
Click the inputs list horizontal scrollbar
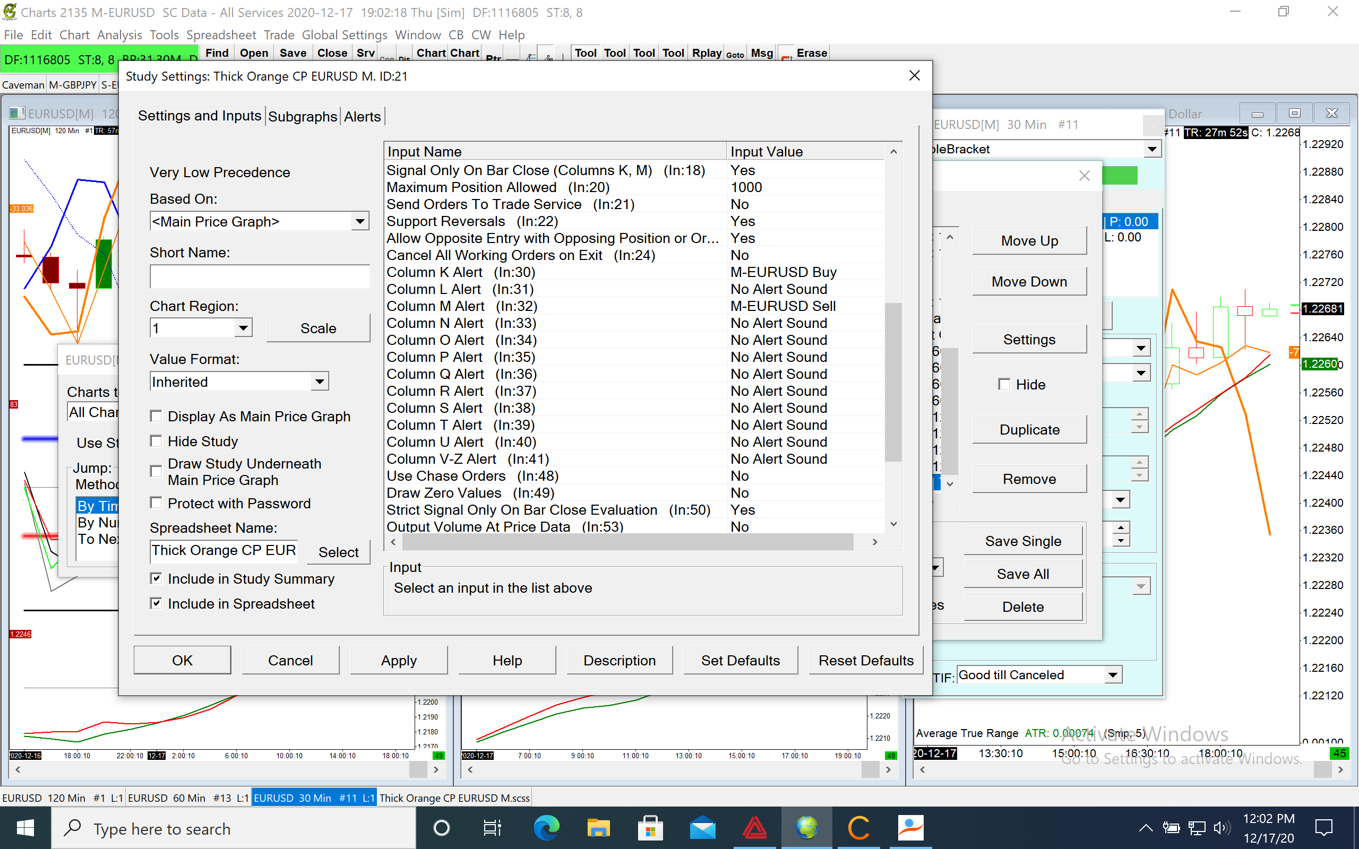627,542
